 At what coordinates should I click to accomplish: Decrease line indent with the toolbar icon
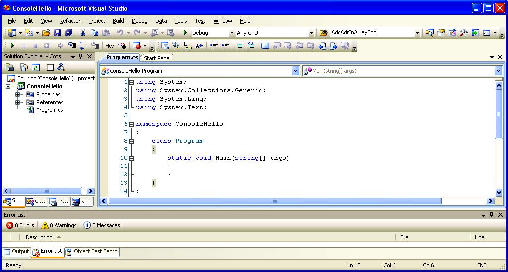point(214,46)
